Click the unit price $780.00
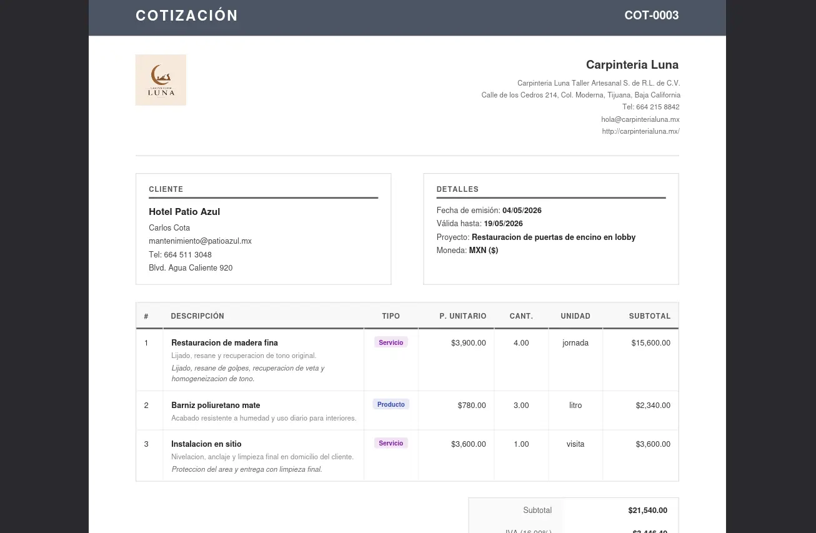The height and width of the screenshot is (533, 816). 472,406
